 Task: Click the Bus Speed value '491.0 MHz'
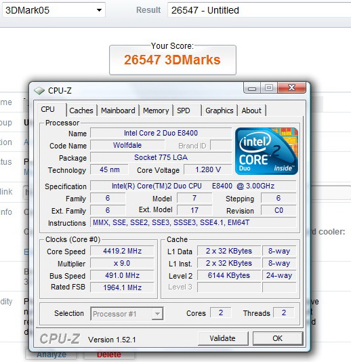pos(122,275)
